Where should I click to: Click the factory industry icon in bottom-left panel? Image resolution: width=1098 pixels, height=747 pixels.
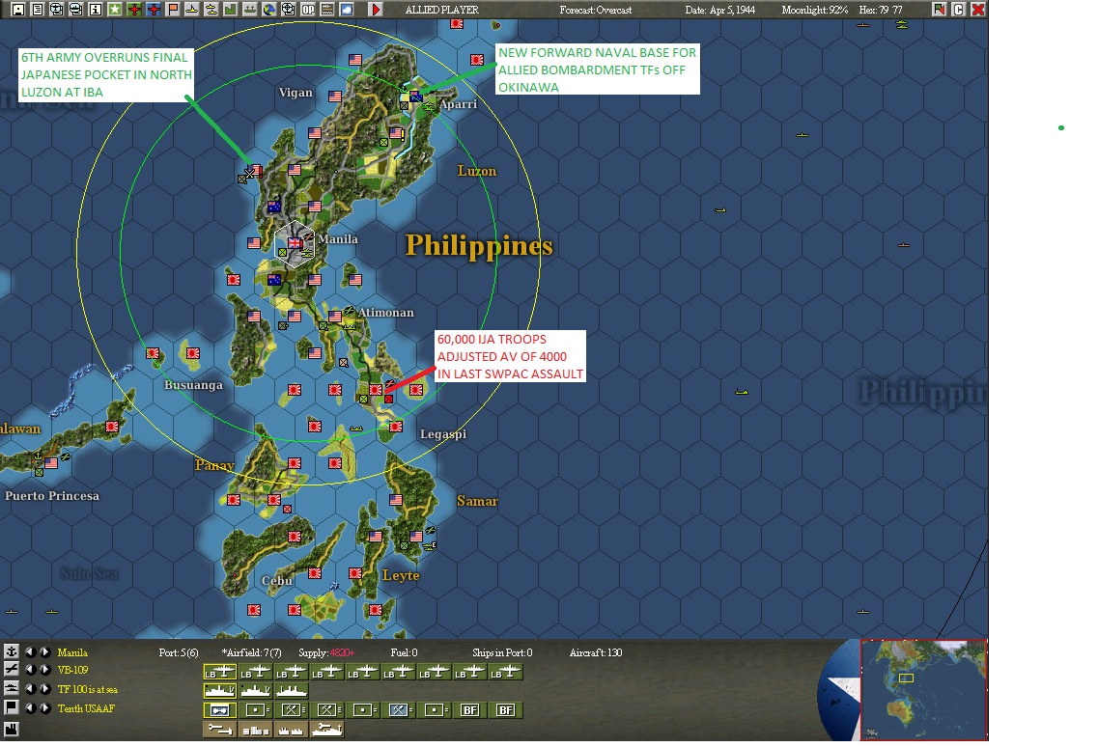point(12,730)
